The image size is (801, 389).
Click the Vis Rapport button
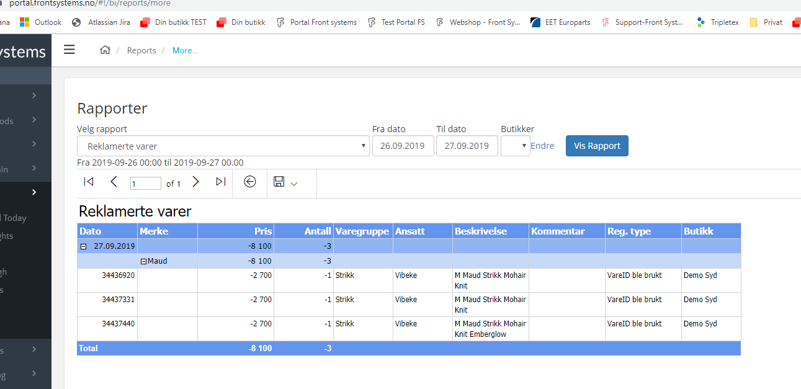click(597, 146)
